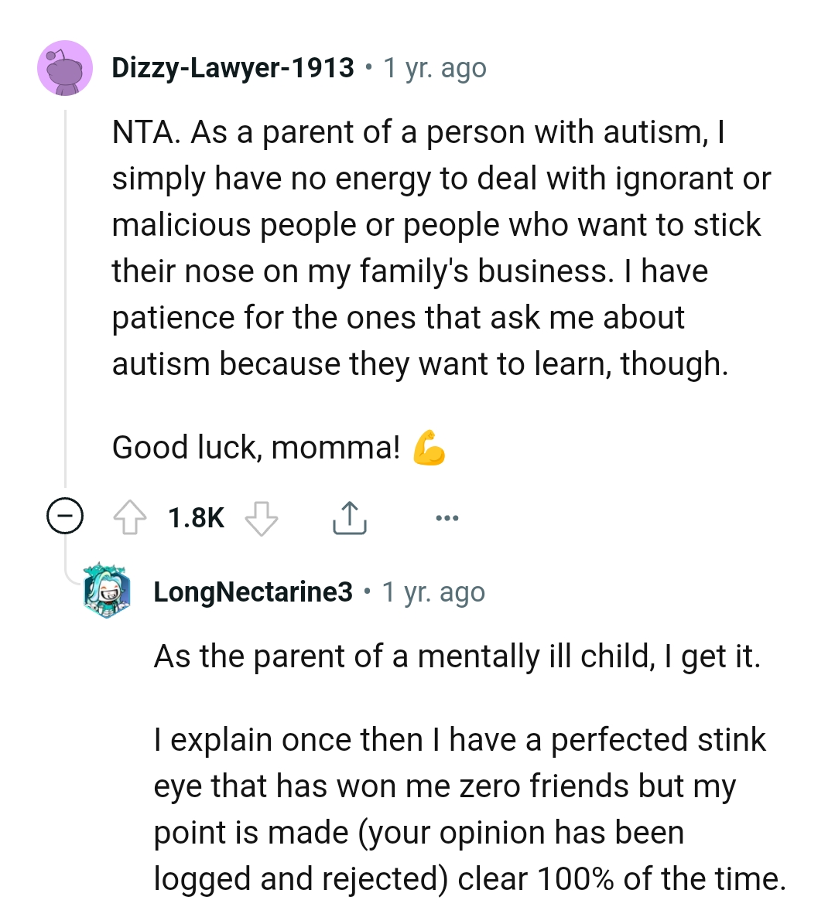Click the vertical thread connector line
Viewport: 835px width, 924px height.
(66, 309)
